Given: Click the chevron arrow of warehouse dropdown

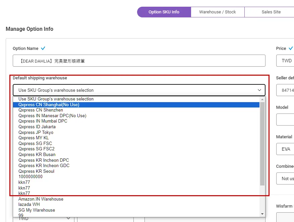Looking at the screenshot, I should click(259, 90).
